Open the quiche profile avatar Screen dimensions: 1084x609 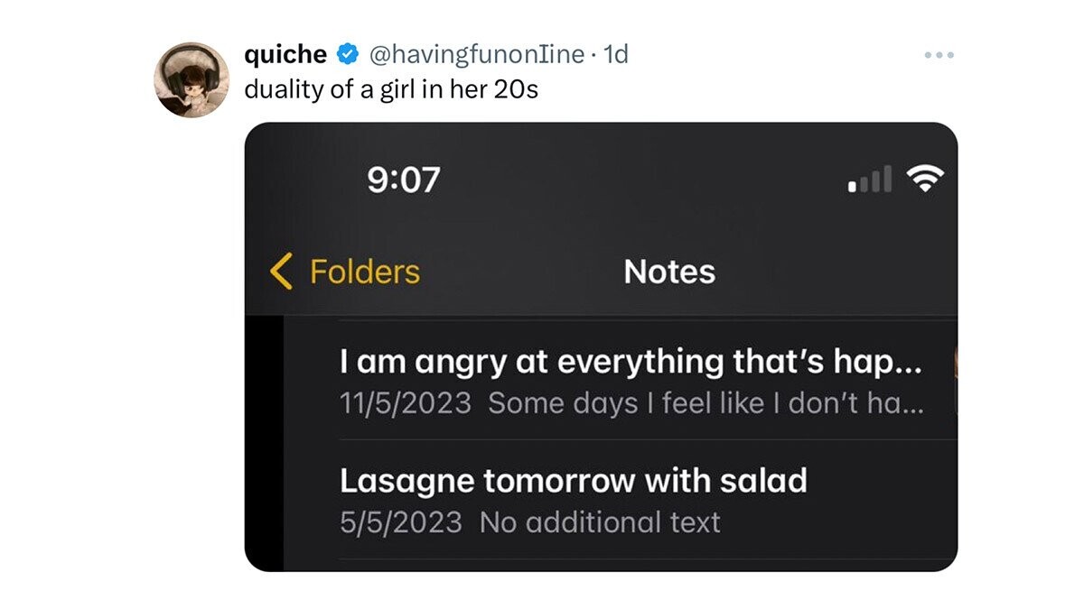coord(192,79)
